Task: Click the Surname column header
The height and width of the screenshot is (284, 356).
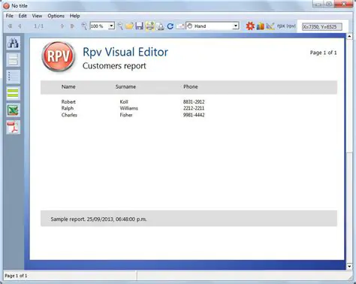Action: tap(125, 86)
